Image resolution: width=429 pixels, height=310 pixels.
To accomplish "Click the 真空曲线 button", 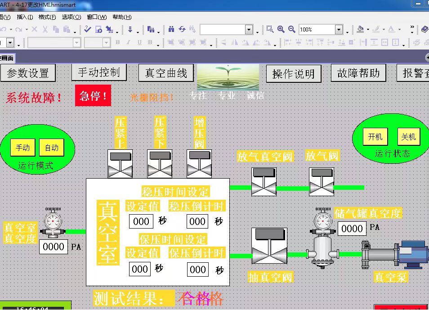I will 166,73.
